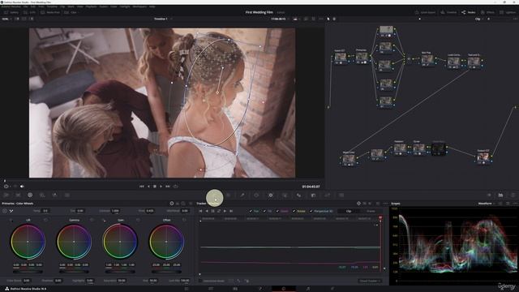The width and height of the screenshot is (519, 292).
Task: Toggle the Nodes panel button
Action: point(469,12)
